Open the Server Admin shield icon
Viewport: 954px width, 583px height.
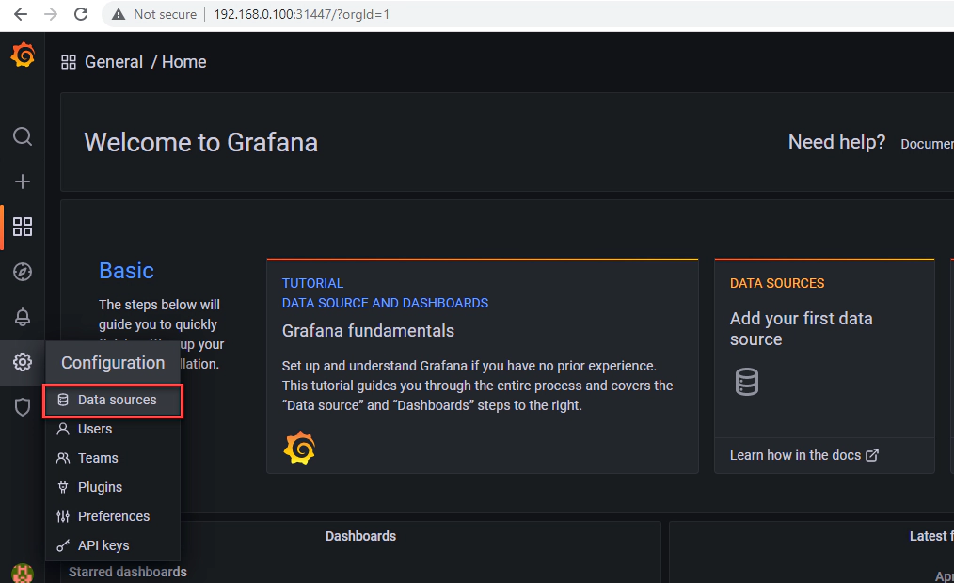click(23, 407)
